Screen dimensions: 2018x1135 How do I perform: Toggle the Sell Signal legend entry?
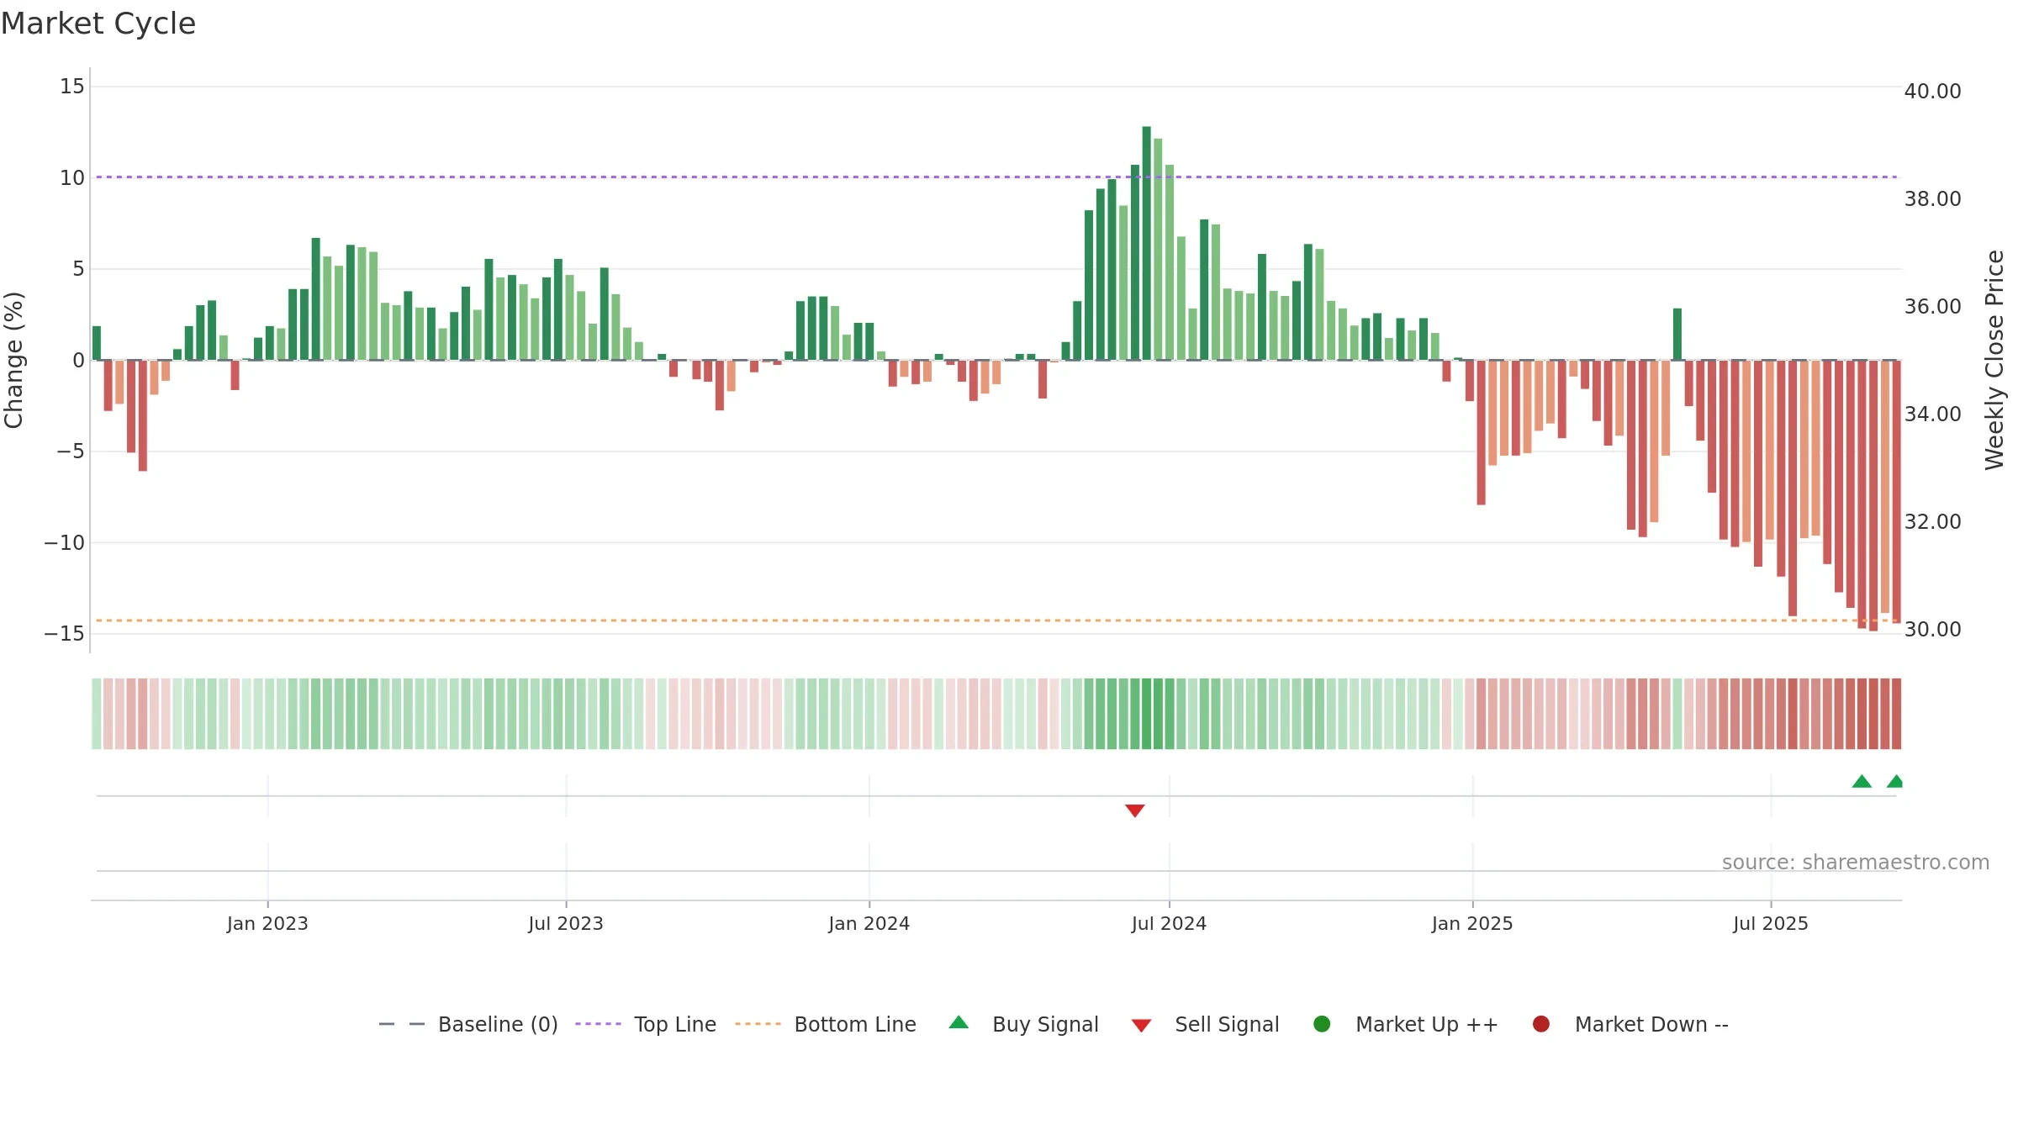(1205, 1024)
